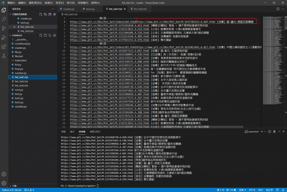Select indentation spaces 4 in status bar
This screenshot has height=192, width=287.
tap(242, 190)
